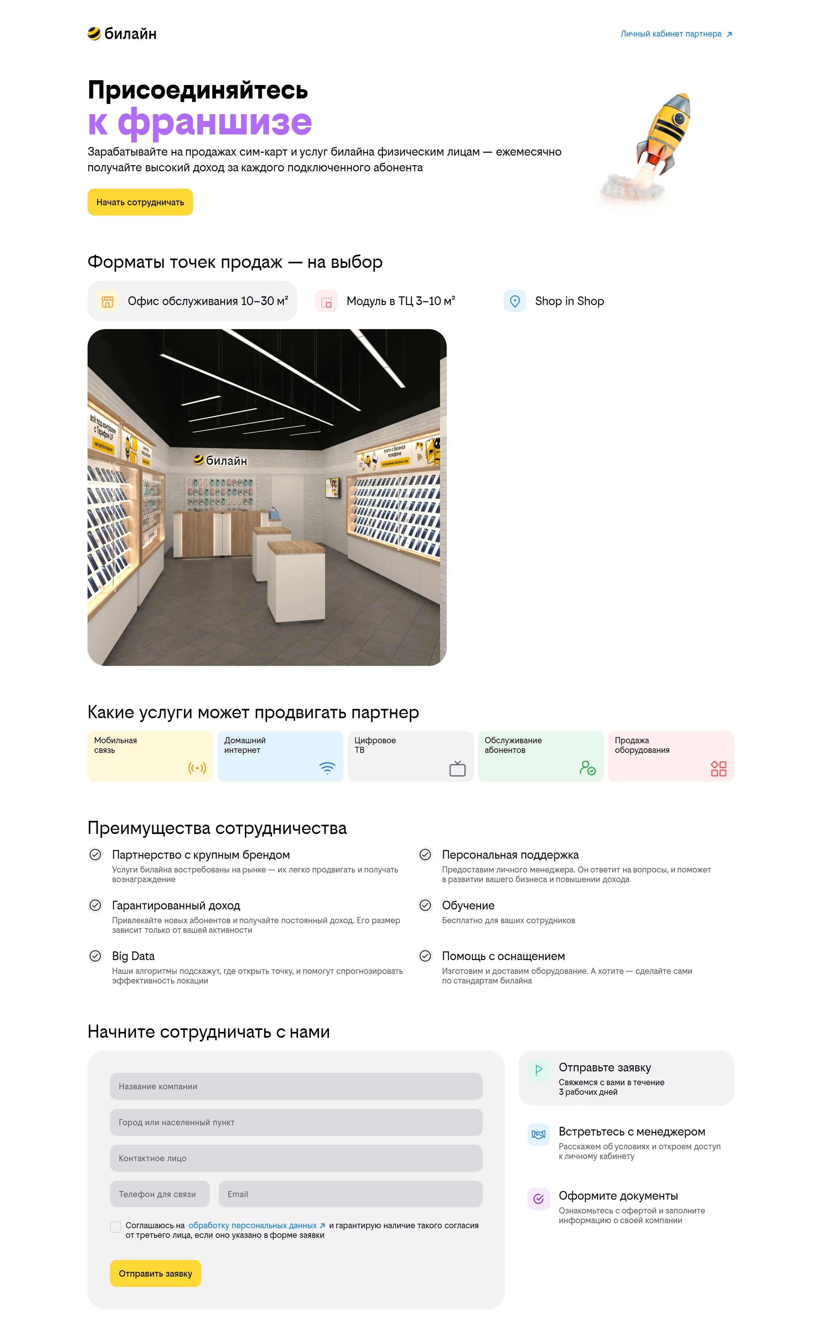Click the purple check icon for Оформите документы
821x1336 pixels.
click(539, 1199)
